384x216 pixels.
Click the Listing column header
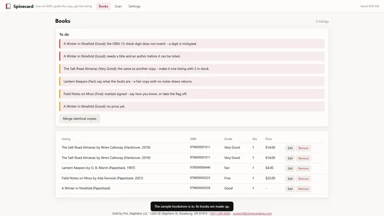pyautogui.click(x=66, y=139)
